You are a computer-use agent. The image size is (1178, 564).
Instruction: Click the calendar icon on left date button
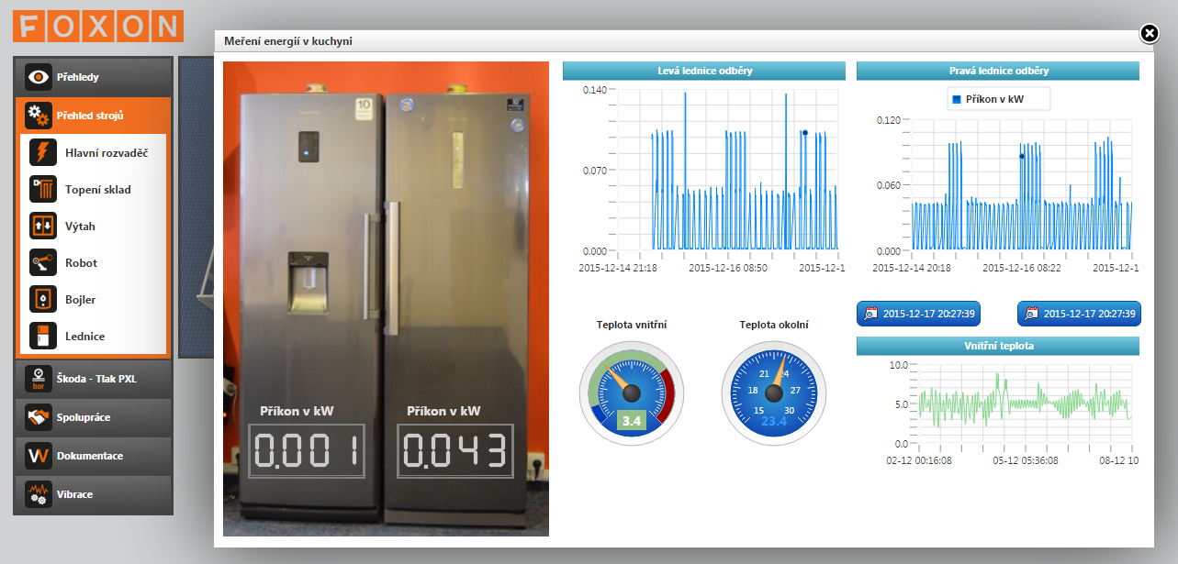870,314
